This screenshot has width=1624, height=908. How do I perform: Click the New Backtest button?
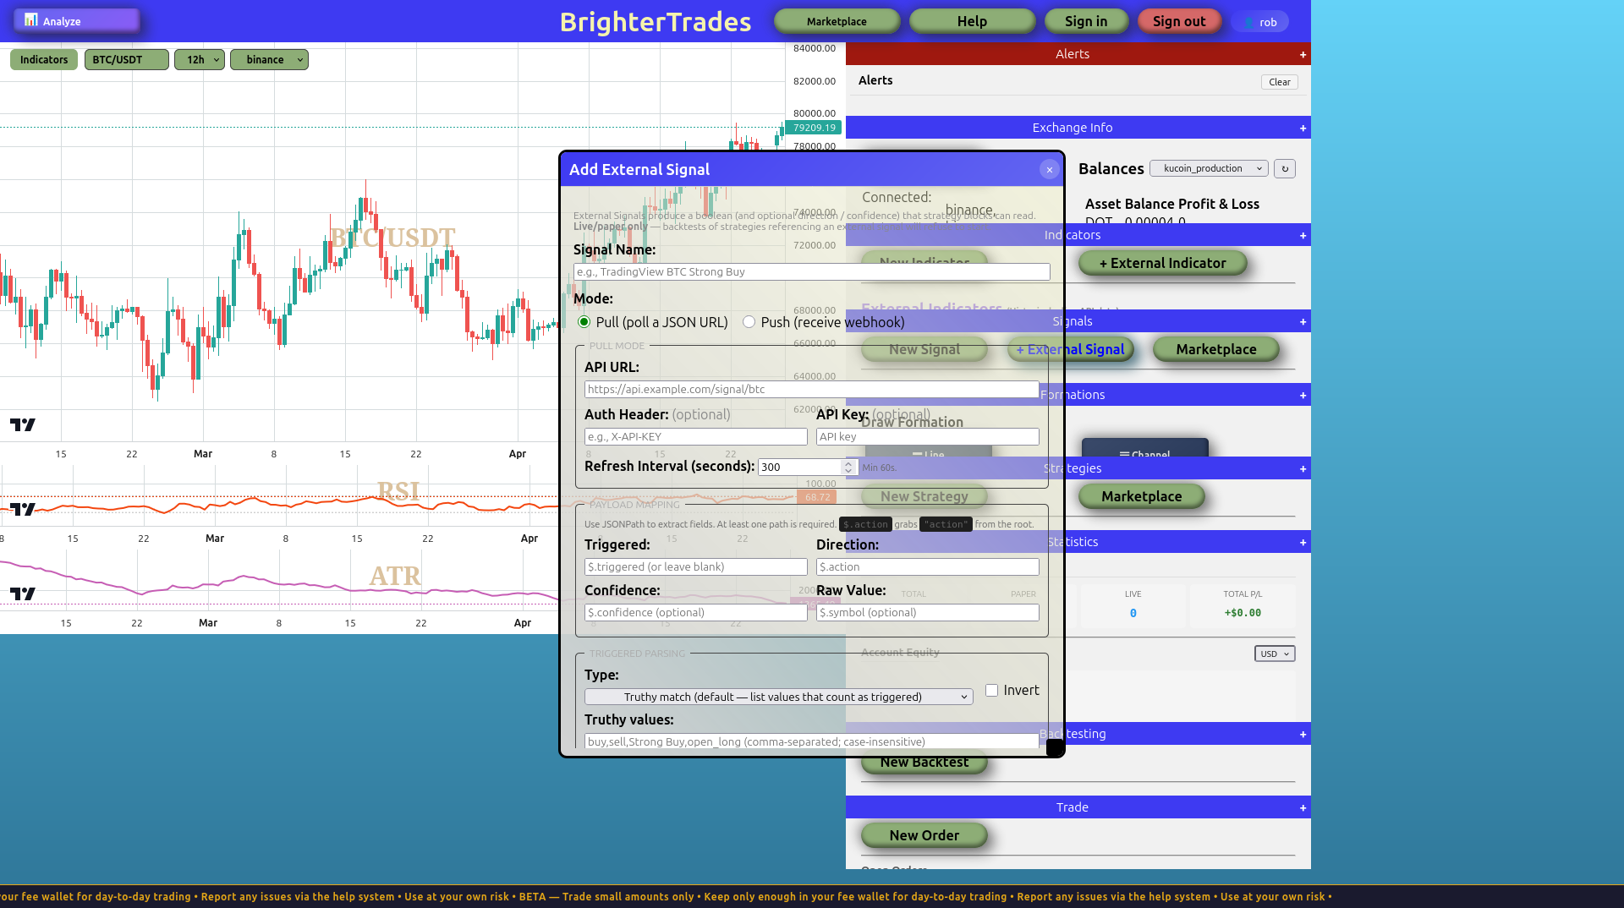pyautogui.click(x=924, y=763)
